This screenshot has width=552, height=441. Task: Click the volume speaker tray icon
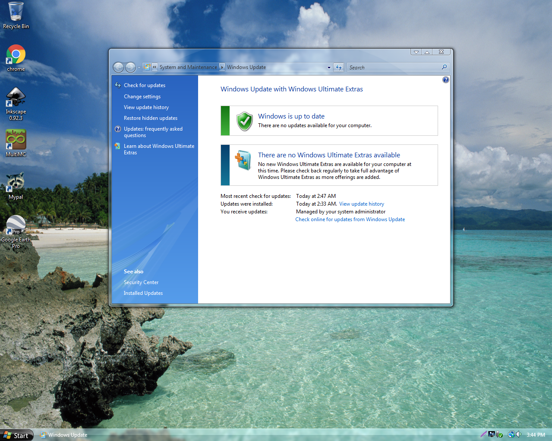tap(518, 435)
